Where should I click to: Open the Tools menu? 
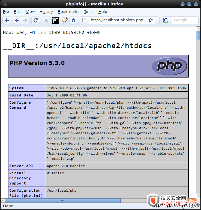(x=89, y=12)
